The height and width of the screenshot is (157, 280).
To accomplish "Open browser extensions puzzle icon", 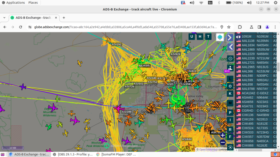I will [240, 27].
